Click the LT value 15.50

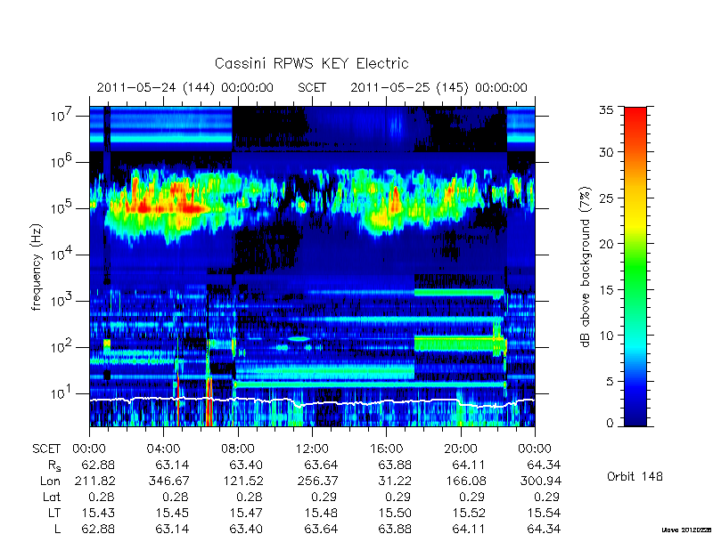395,513
